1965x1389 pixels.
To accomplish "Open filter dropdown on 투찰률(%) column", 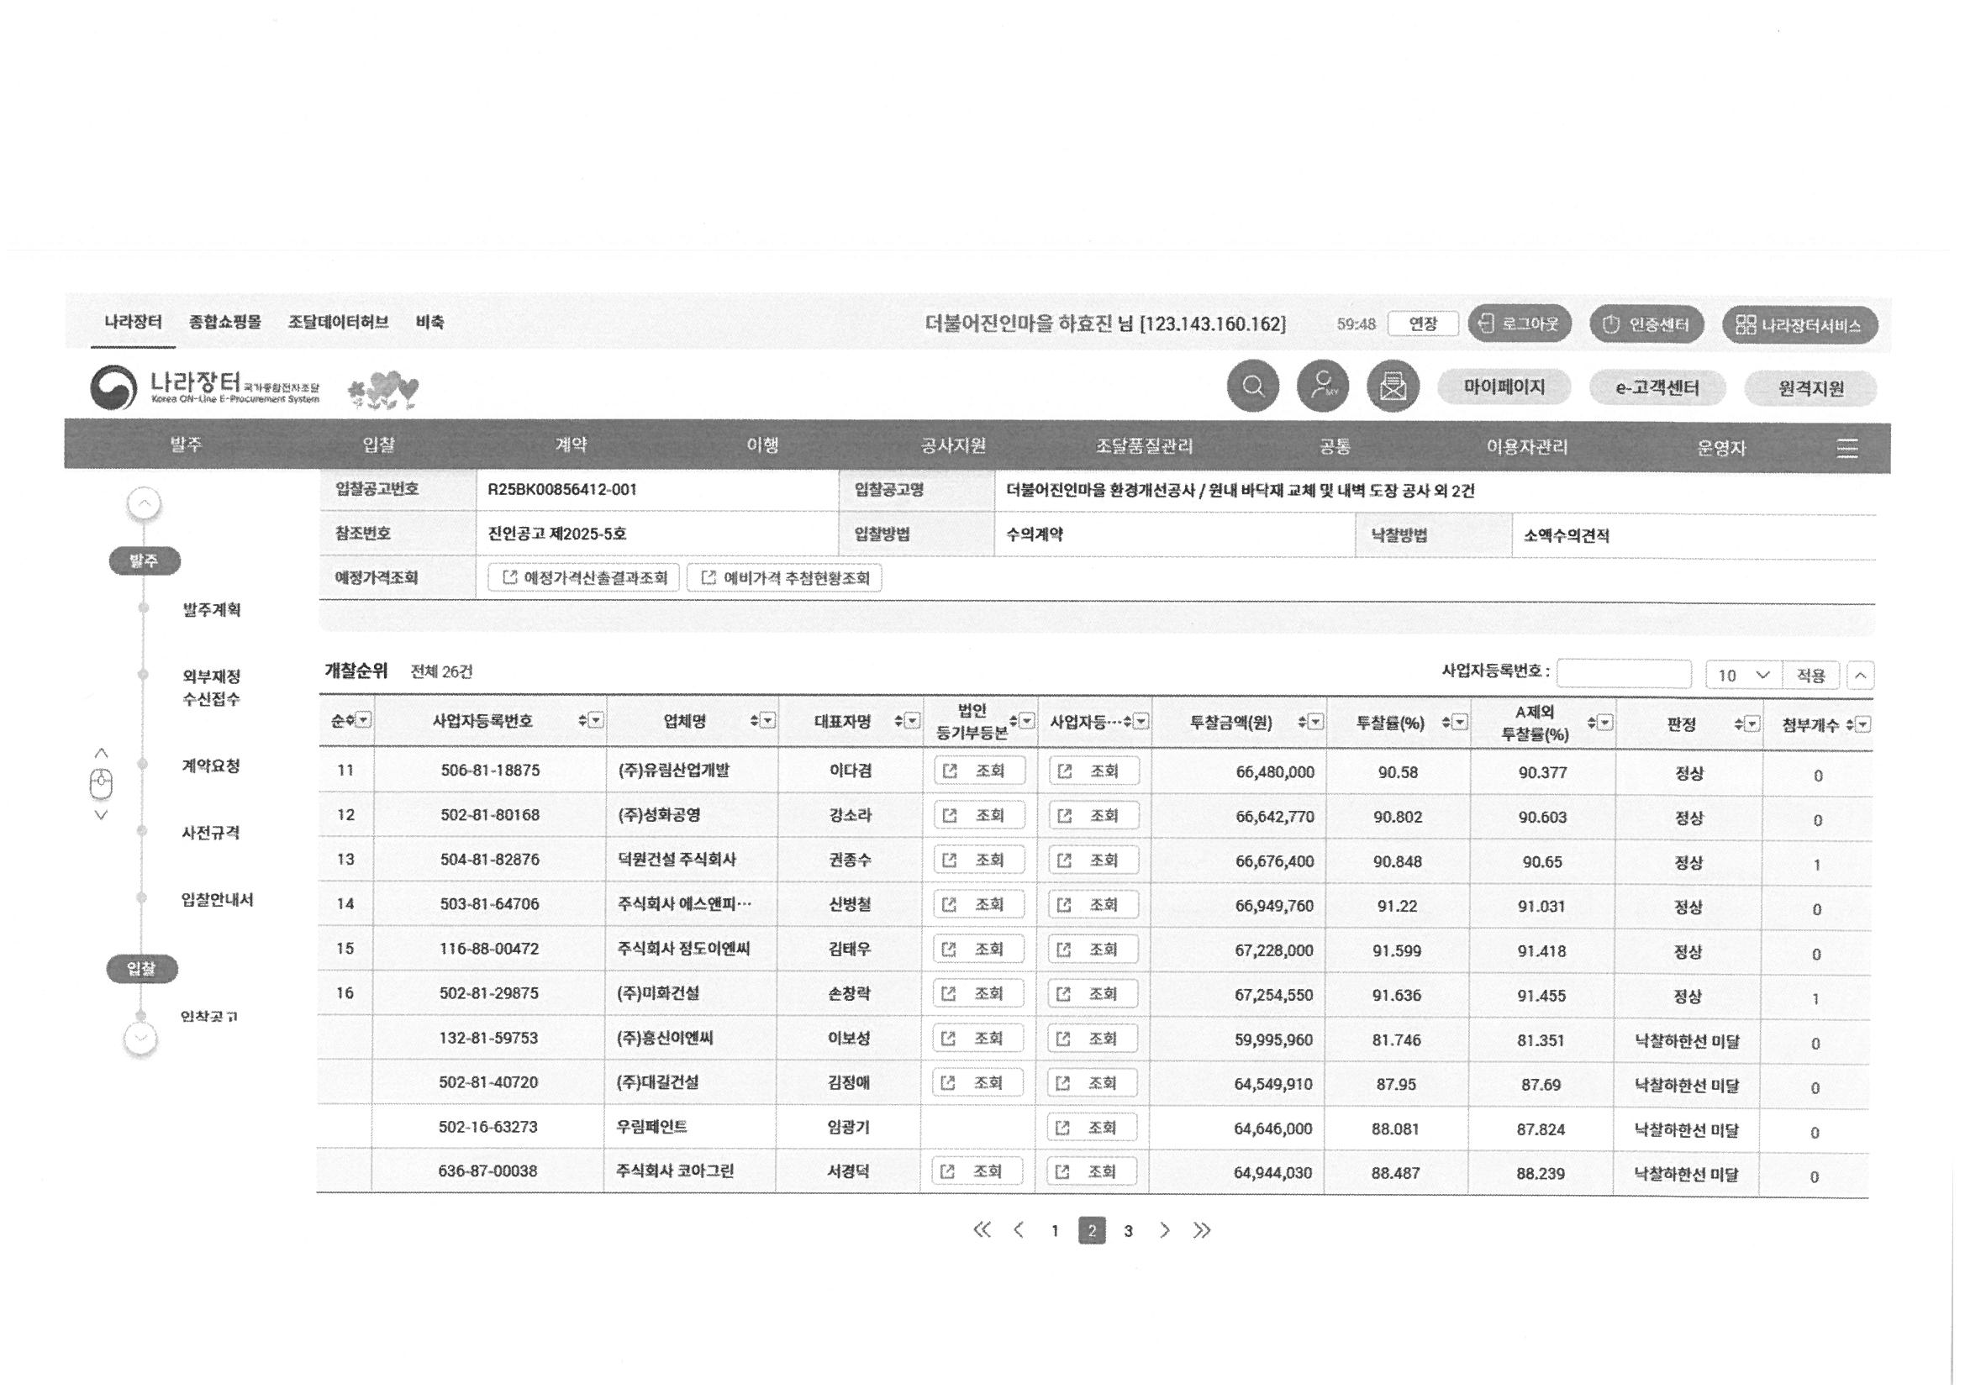I will tap(1460, 723).
